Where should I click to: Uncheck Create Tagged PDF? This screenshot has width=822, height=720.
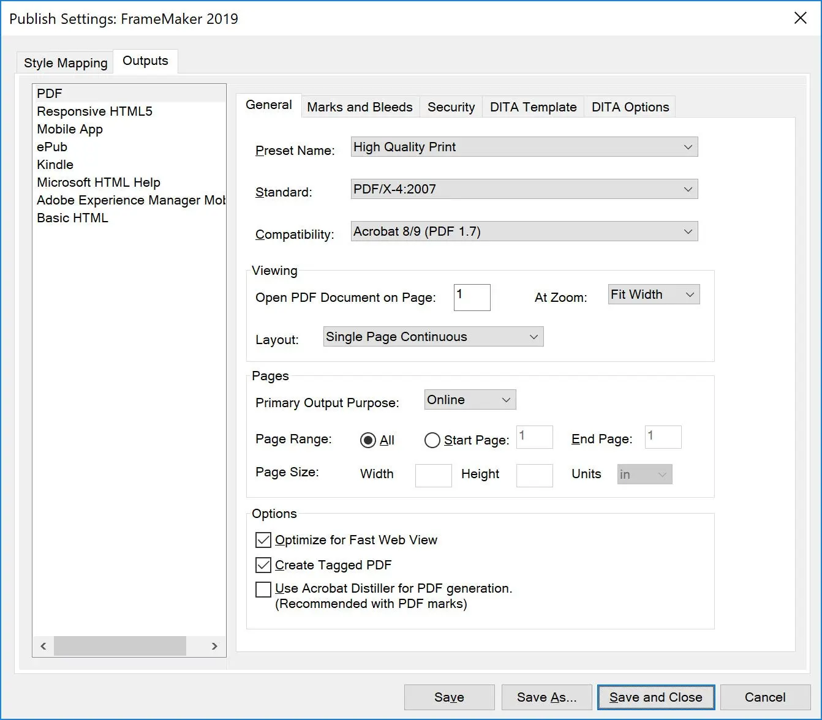263,564
